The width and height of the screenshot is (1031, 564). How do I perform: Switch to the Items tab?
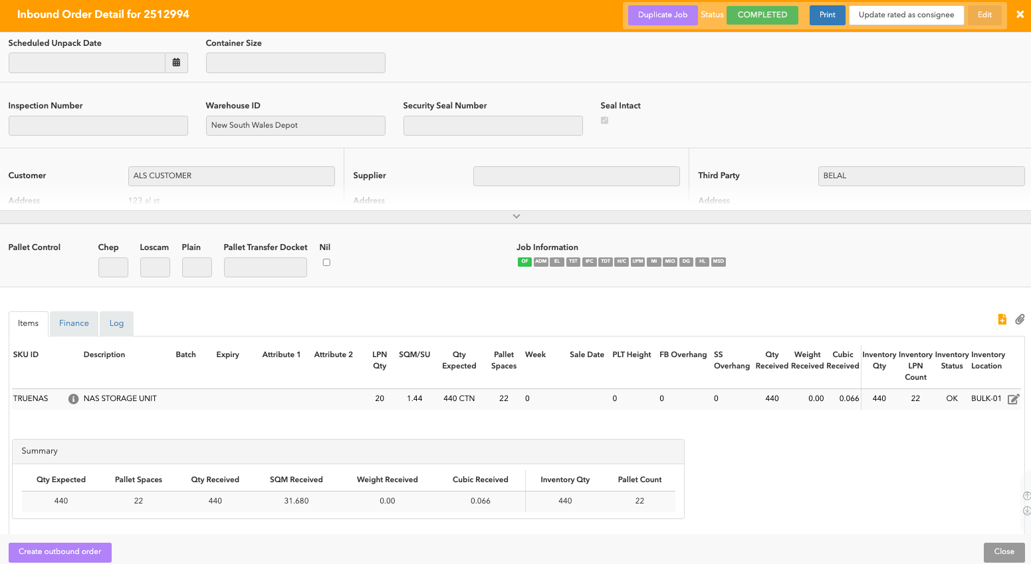click(29, 323)
